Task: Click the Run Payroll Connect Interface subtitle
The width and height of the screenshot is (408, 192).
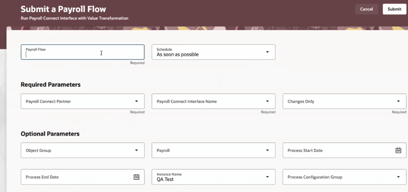Action: click(x=75, y=18)
